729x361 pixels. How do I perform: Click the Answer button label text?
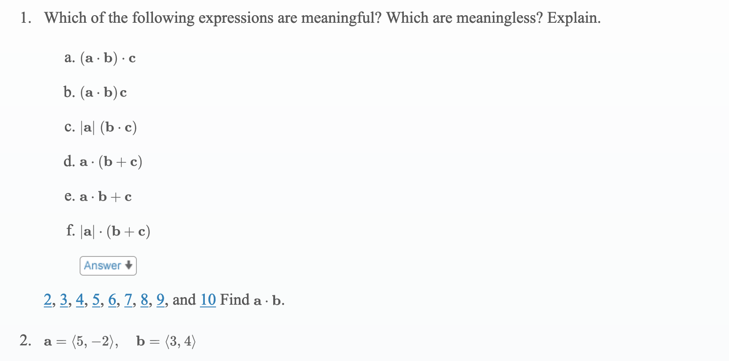[102, 266]
